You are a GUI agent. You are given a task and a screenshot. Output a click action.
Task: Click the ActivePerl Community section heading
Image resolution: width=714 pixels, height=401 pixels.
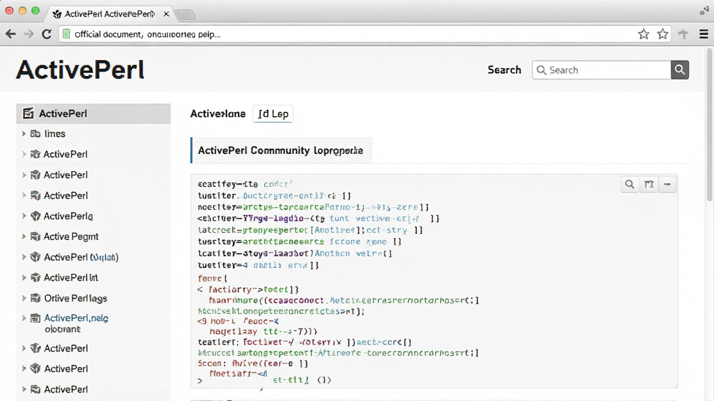280,150
